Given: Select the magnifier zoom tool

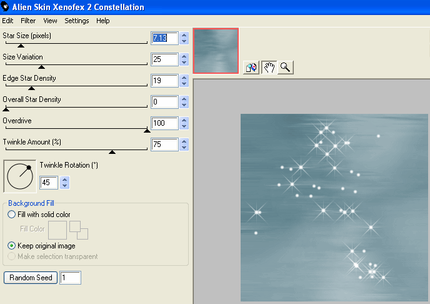Looking at the screenshot, I should [285, 68].
